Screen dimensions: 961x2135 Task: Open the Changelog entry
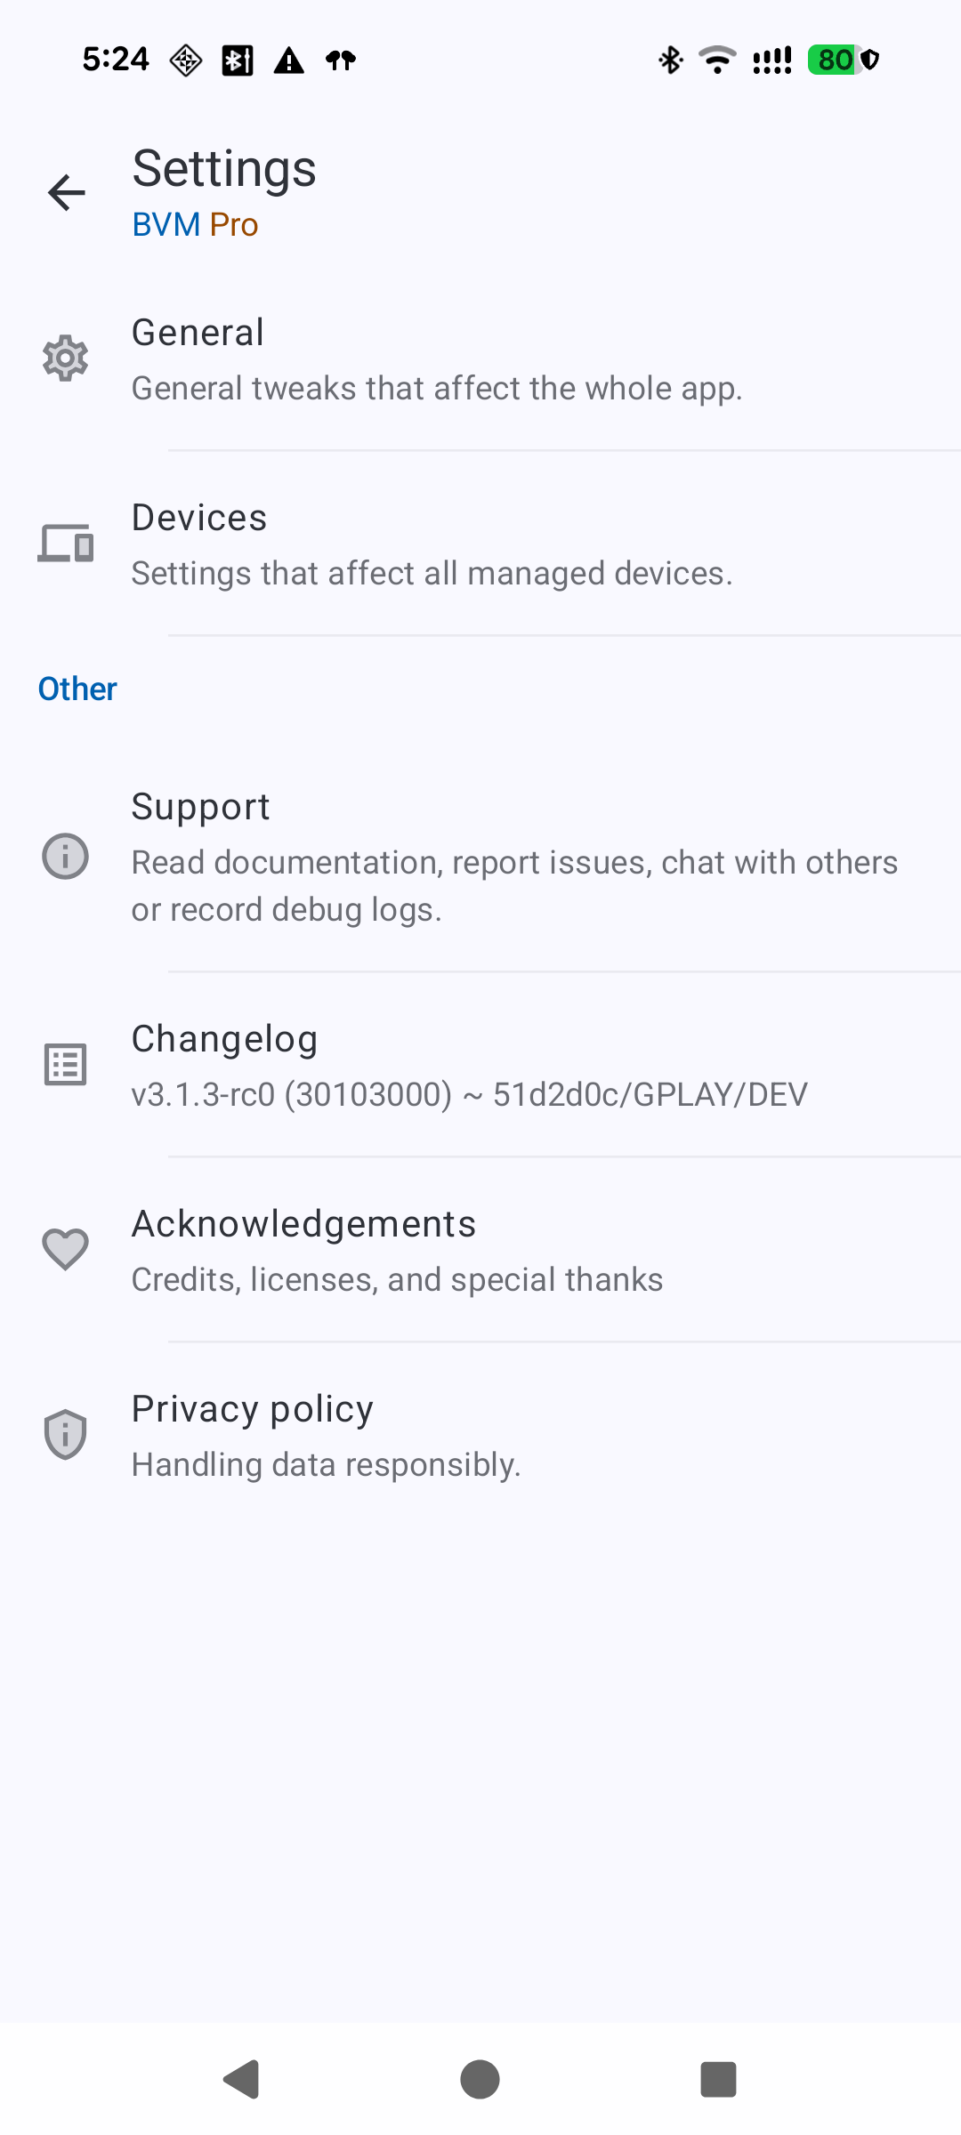pos(469,1066)
